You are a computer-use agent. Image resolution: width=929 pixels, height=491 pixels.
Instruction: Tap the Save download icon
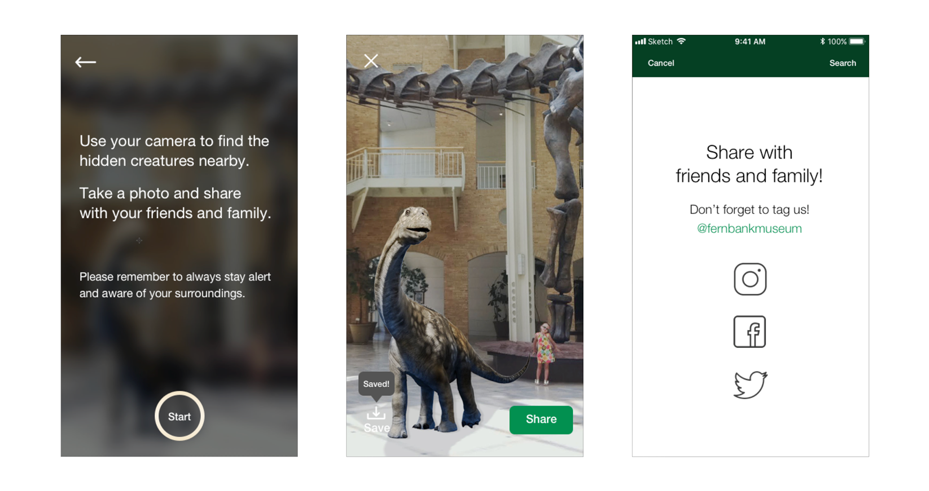point(376,413)
